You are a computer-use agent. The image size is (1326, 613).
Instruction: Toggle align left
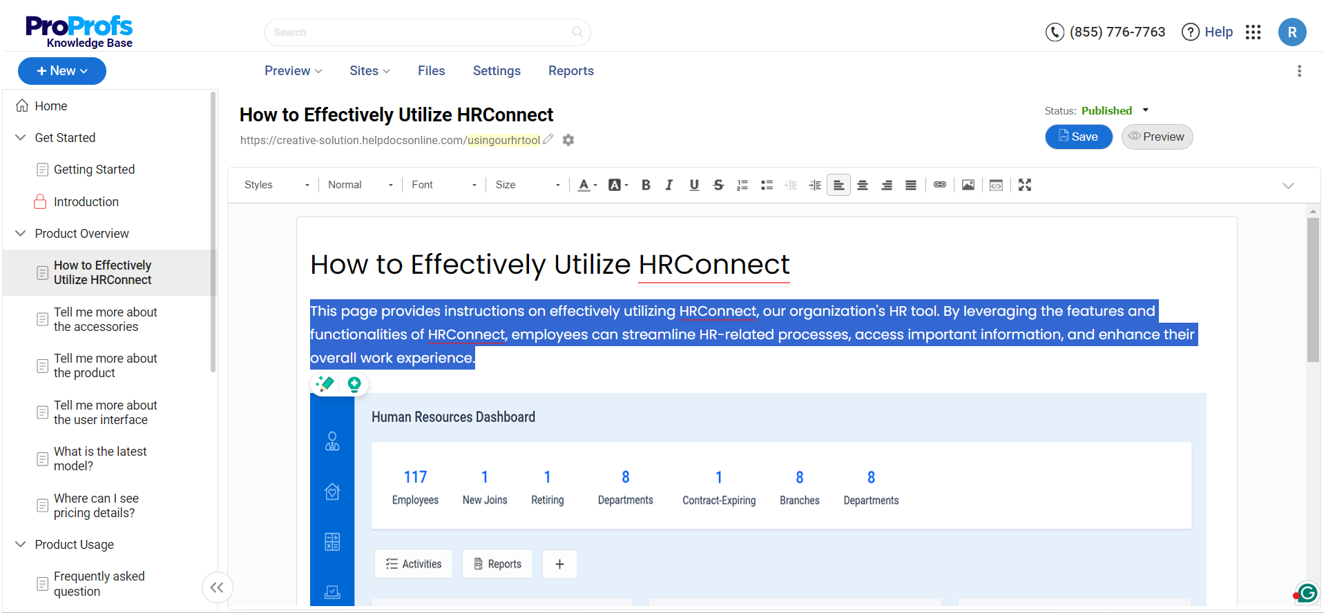838,185
